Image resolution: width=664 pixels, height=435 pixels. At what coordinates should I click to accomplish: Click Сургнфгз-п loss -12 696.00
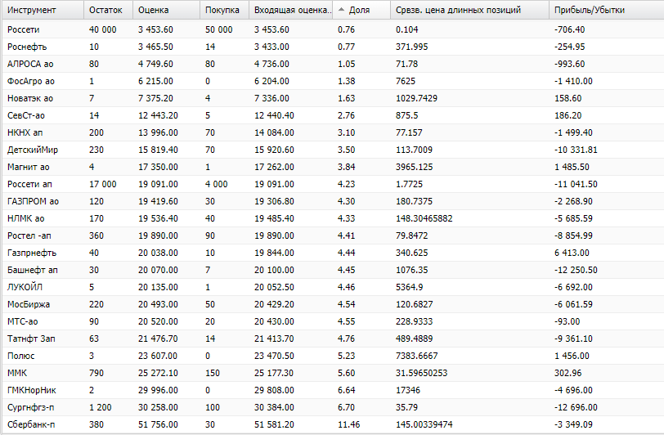tap(576, 407)
